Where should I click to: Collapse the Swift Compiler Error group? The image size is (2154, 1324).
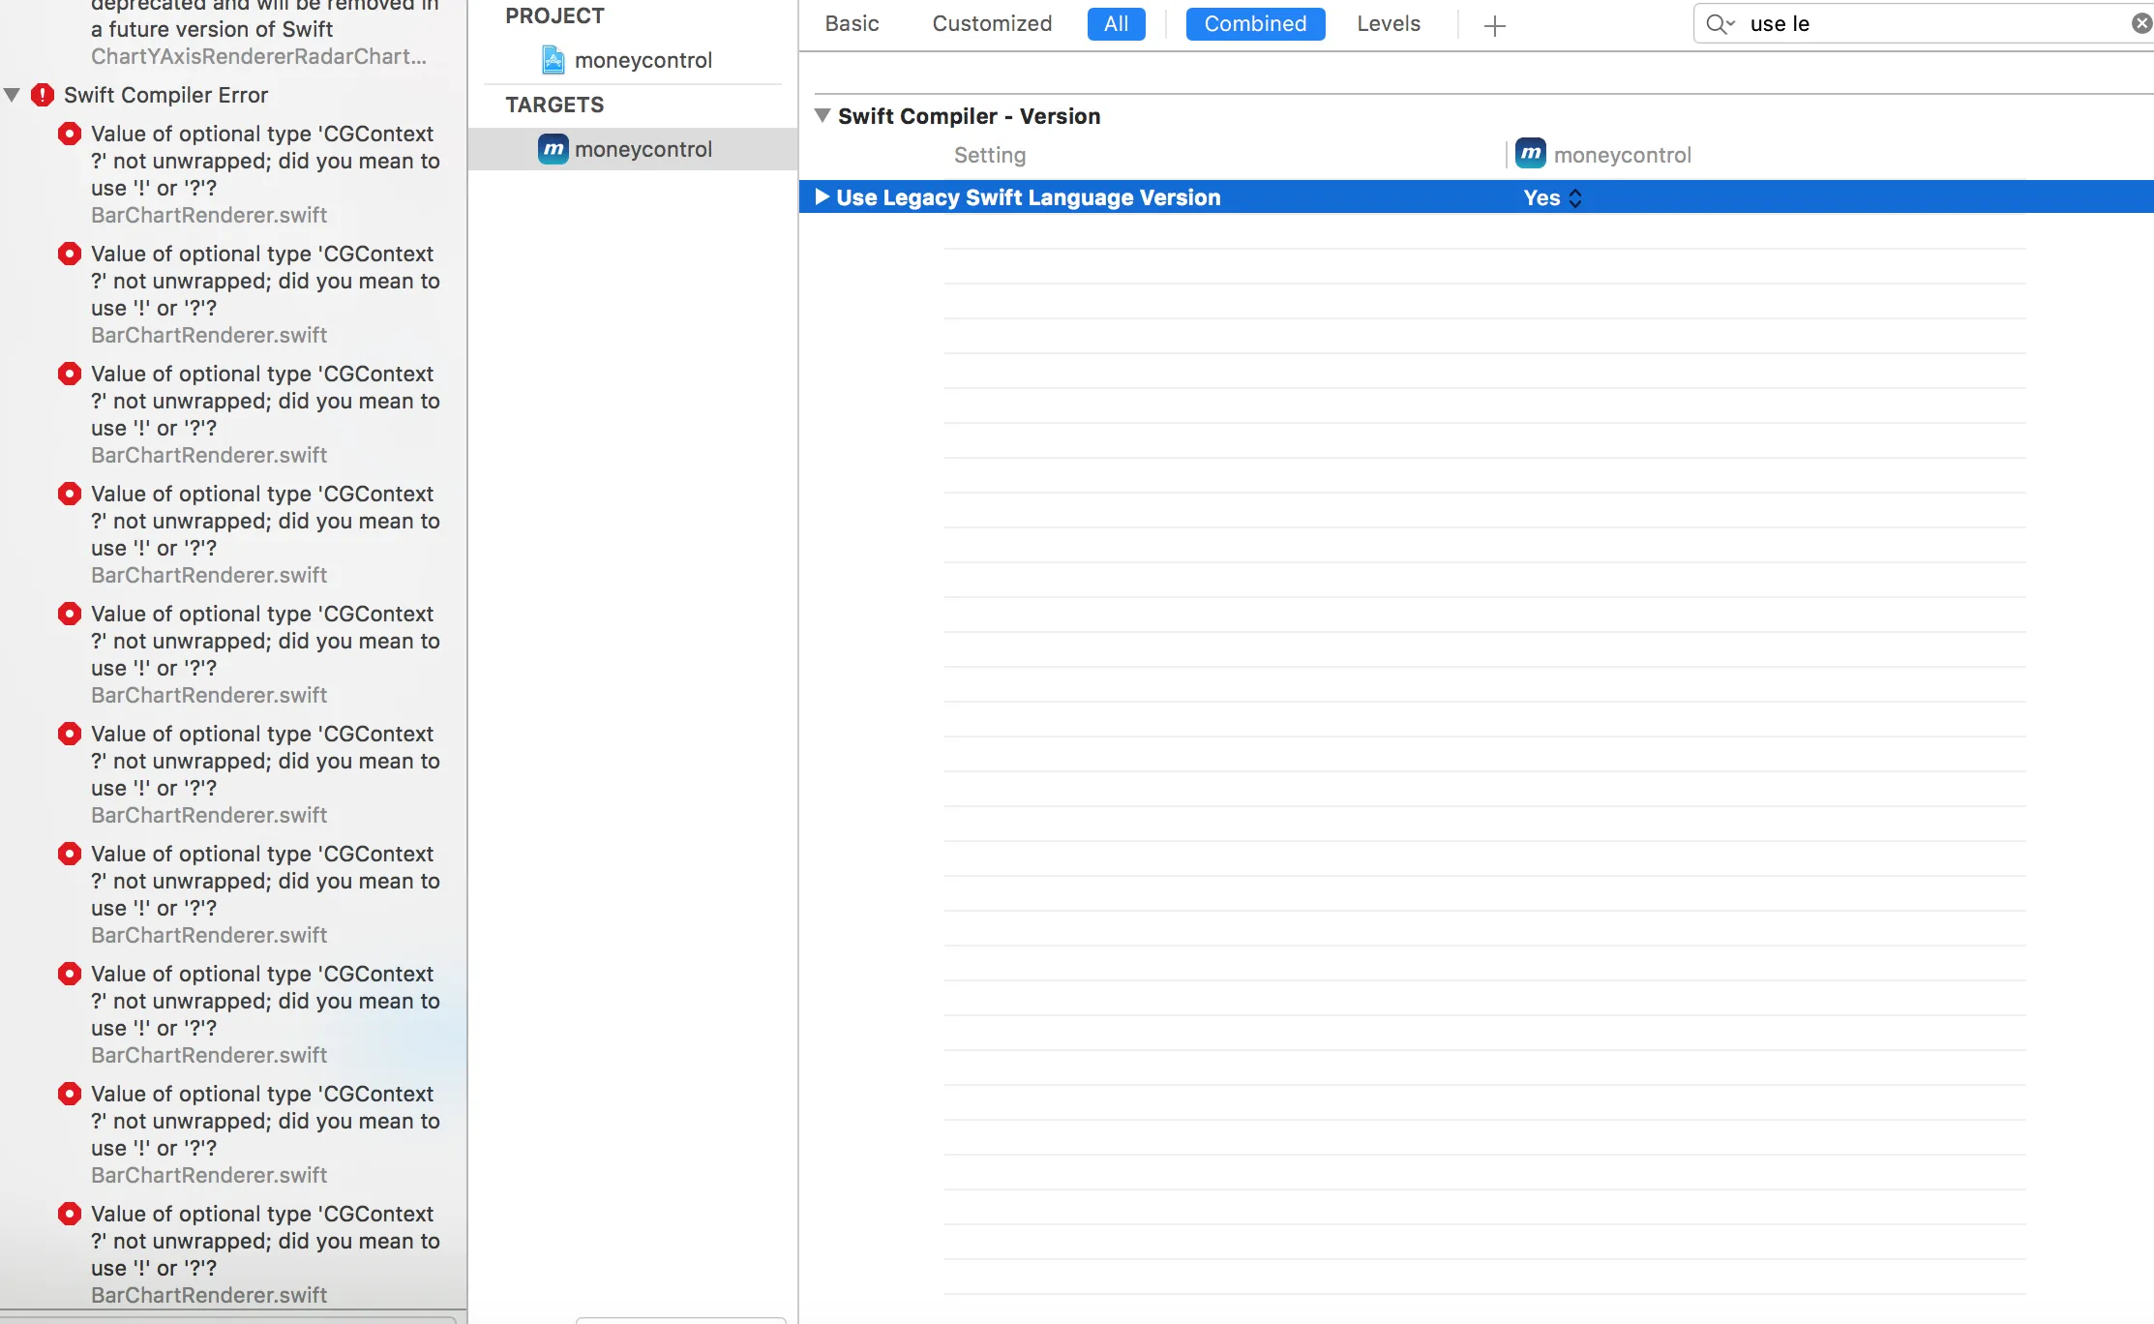13,95
